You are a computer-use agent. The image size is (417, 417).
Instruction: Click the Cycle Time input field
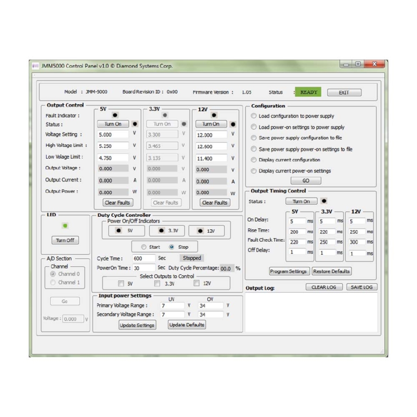click(144, 258)
